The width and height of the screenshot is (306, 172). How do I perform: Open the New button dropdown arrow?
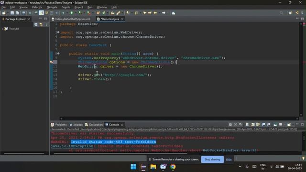click(x=8, y=13)
